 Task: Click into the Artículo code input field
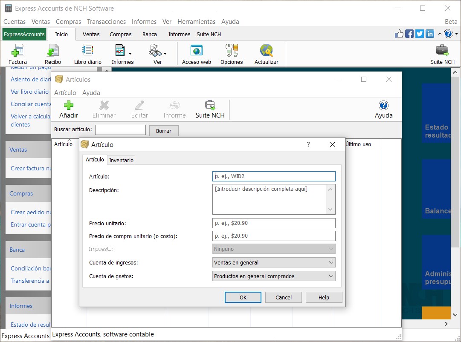coord(274,176)
